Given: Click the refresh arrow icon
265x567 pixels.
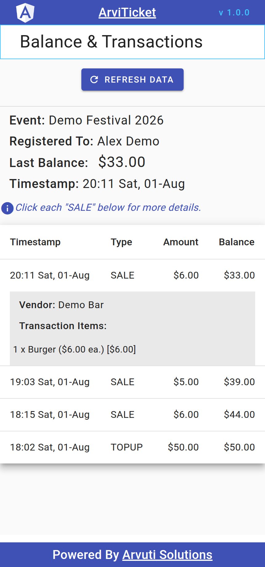Looking at the screenshot, I should coord(94,80).
